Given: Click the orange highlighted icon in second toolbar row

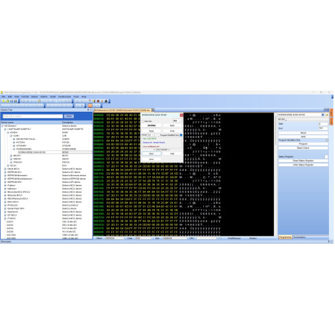Looking at the screenshot, I should pos(90,105).
